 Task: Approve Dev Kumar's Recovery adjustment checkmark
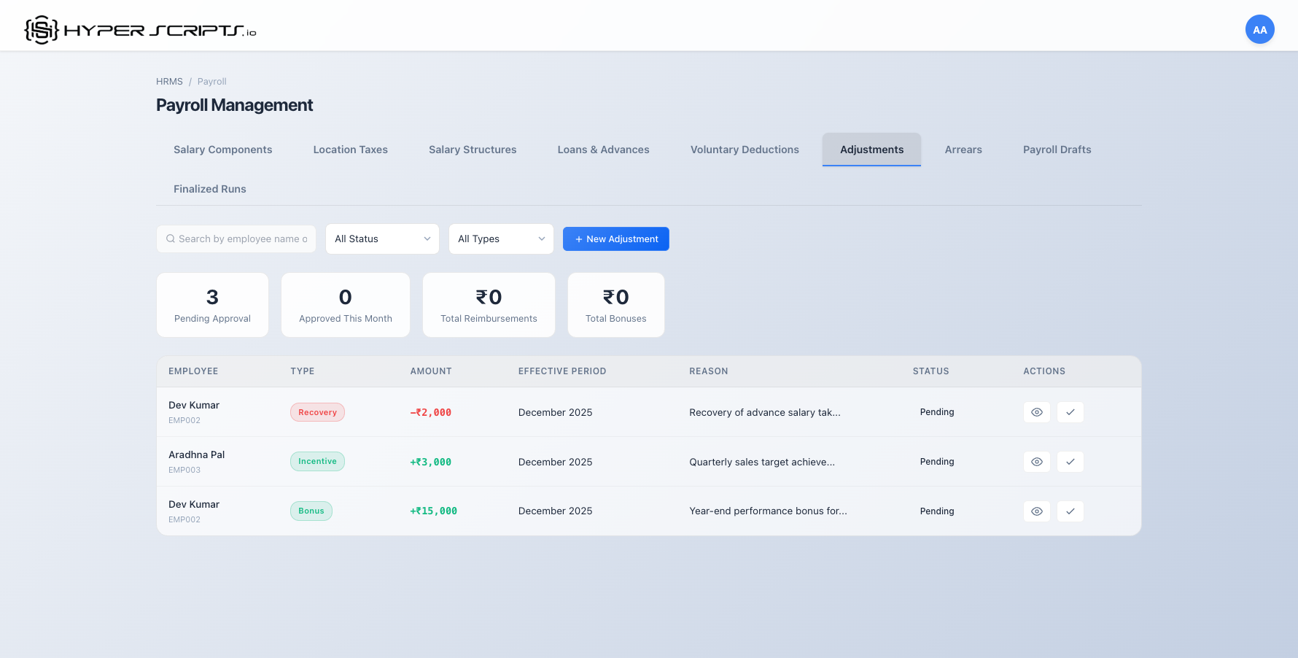(x=1070, y=412)
